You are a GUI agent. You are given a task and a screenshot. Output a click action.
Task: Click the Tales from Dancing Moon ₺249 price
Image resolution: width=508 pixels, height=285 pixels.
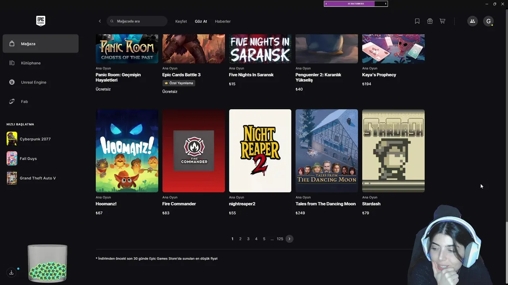[300, 213]
